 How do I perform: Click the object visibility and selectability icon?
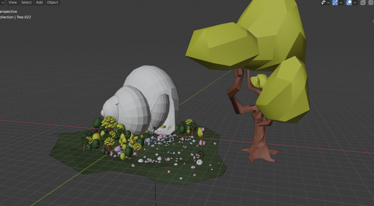[x=324, y=3]
